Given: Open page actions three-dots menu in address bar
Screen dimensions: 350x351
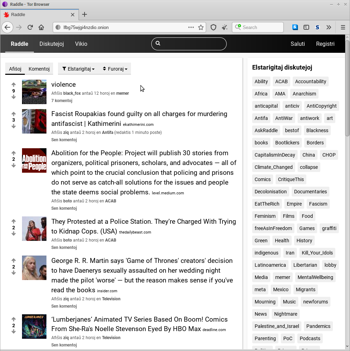Looking at the screenshot, I should [191, 27].
